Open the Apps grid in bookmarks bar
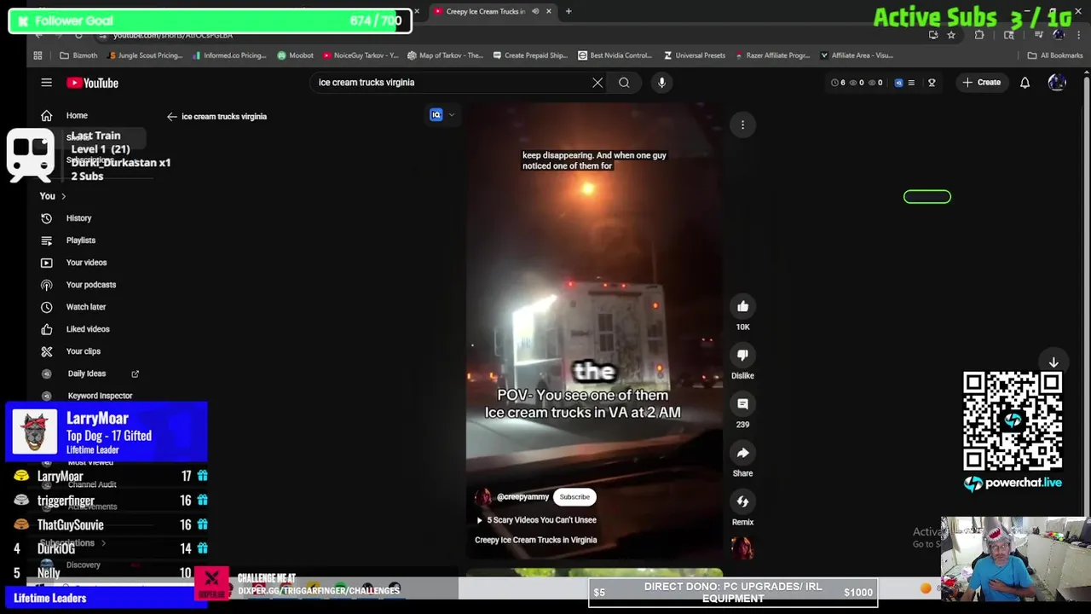Viewport: 1091px width, 614px height. (38, 55)
